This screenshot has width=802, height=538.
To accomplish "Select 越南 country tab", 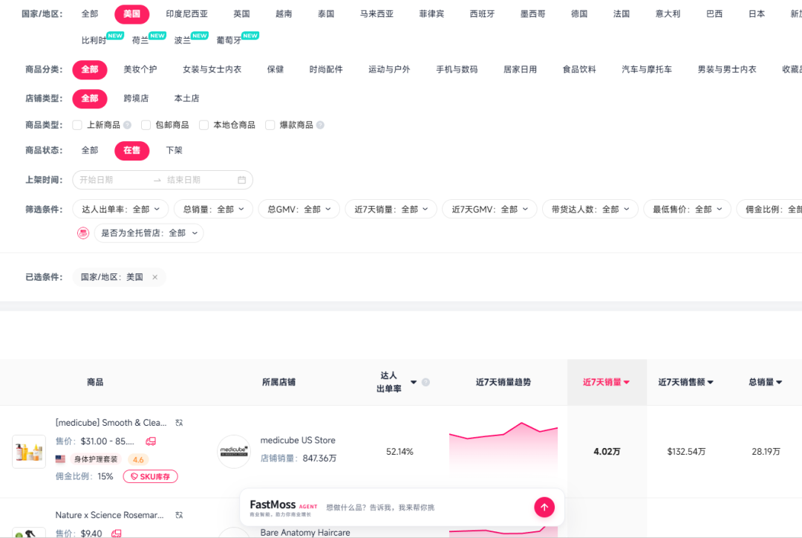I will coord(284,14).
